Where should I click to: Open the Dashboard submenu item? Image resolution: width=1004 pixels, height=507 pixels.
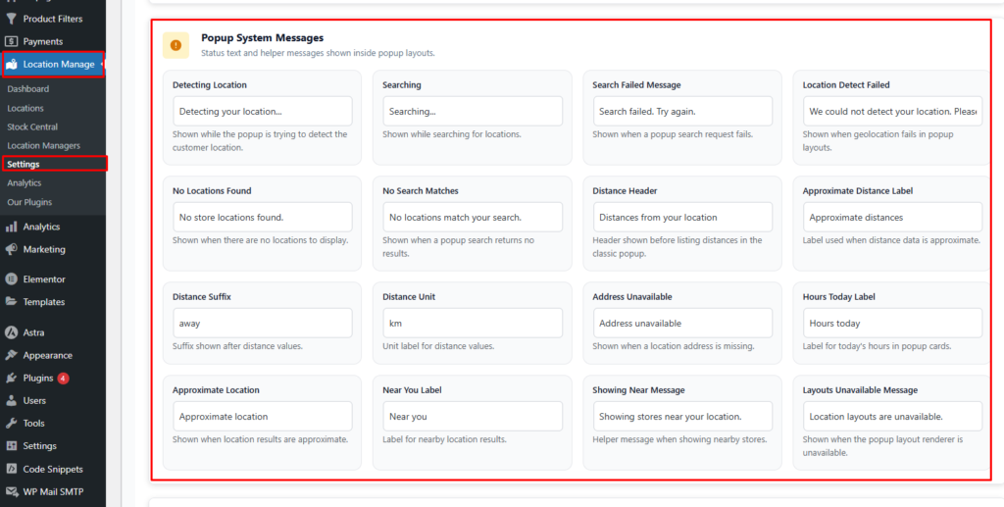tap(27, 89)
